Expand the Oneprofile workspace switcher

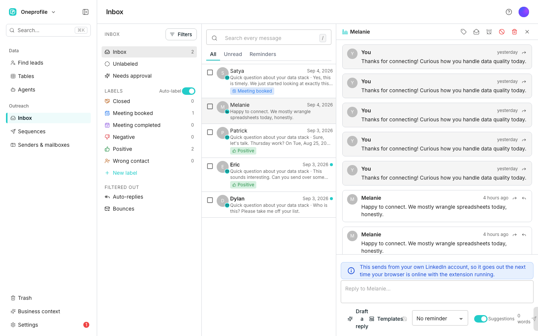[x=33, y=12]
